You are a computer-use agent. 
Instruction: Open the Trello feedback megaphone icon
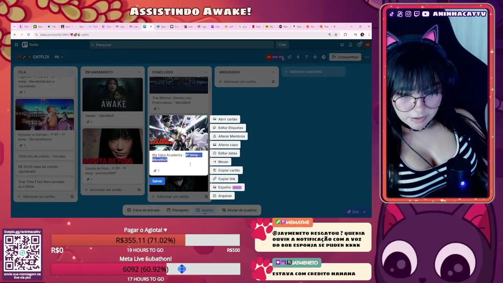pos(342,45)
